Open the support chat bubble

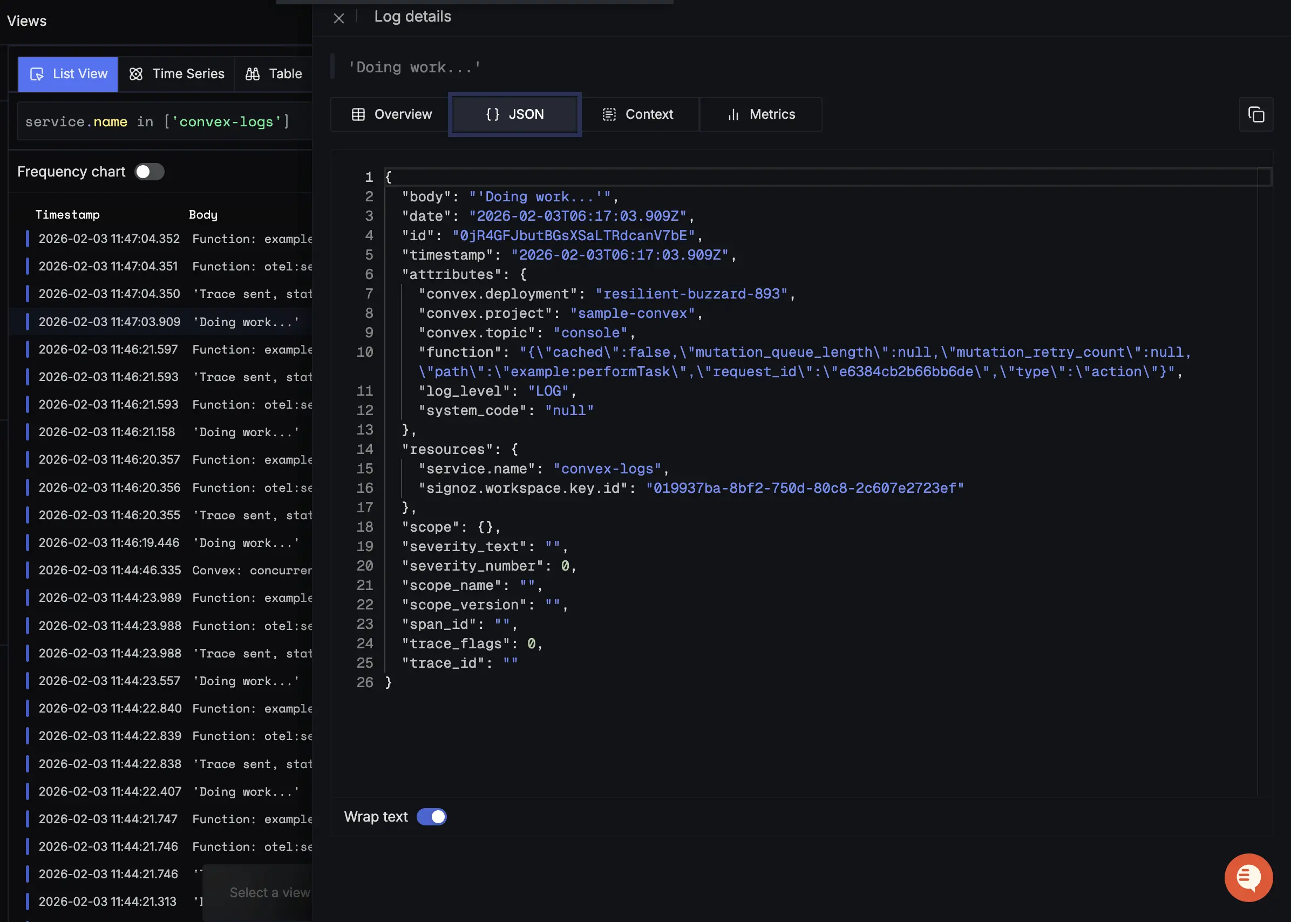coord(1248,877)
